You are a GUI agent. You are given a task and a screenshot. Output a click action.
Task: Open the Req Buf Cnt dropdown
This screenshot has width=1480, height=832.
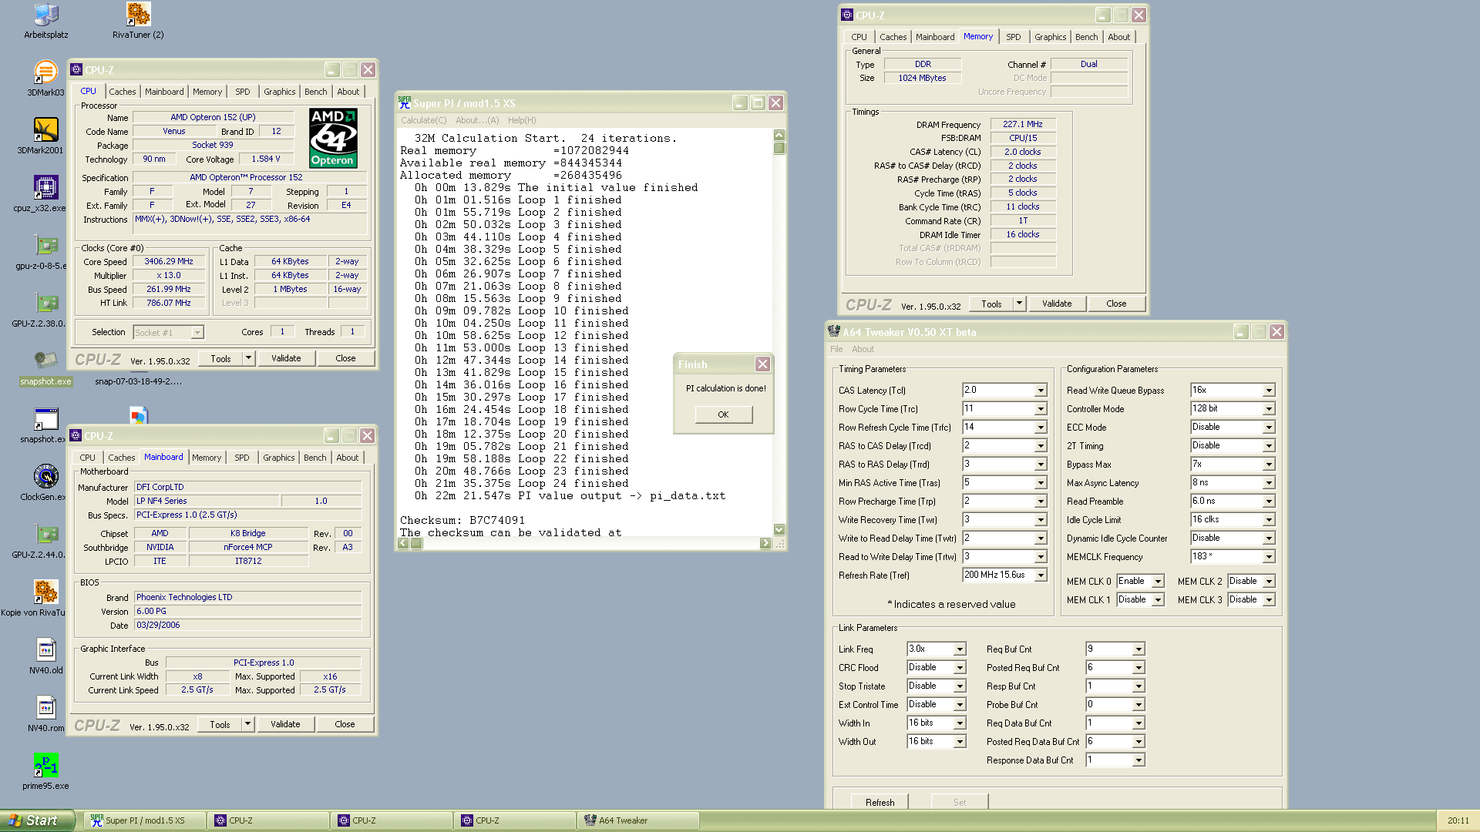pos(1139,649)
